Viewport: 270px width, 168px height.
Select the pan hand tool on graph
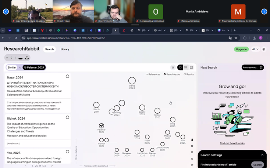(x=192, y=140)
